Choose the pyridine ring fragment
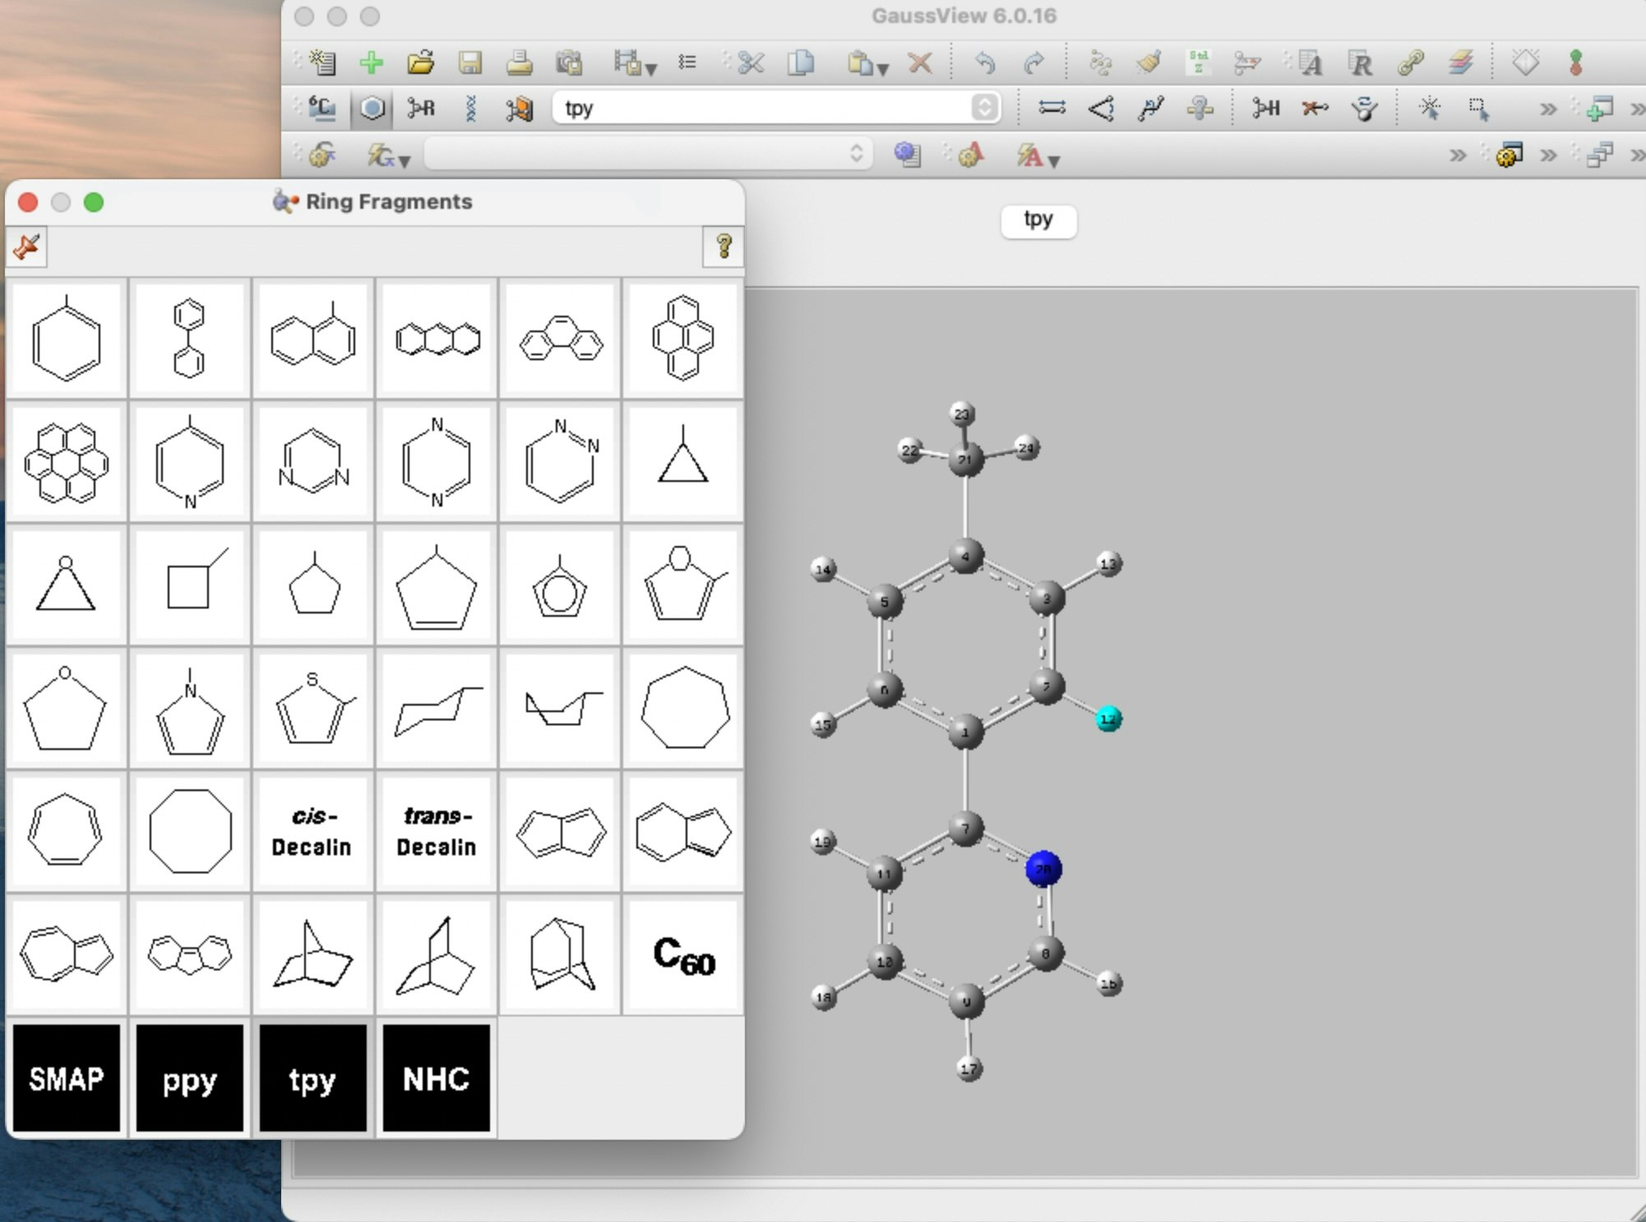The image size is (1646, 1222). click(x=190, y=462)
